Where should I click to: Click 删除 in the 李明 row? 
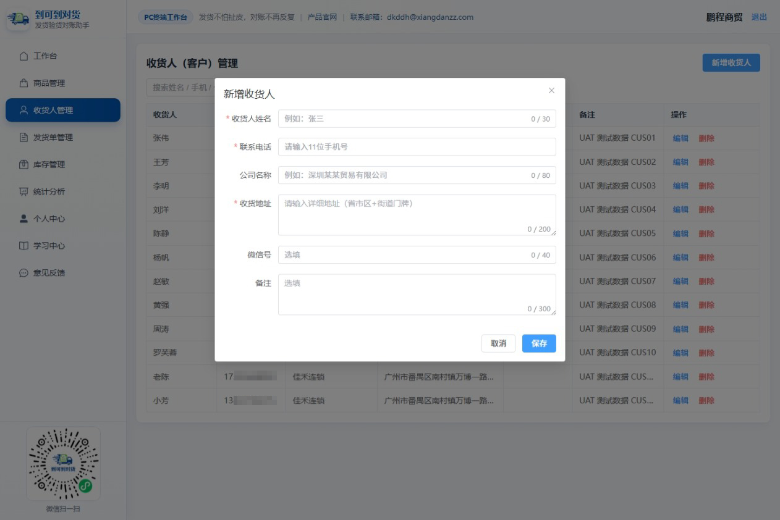click(x=706, y=186)
